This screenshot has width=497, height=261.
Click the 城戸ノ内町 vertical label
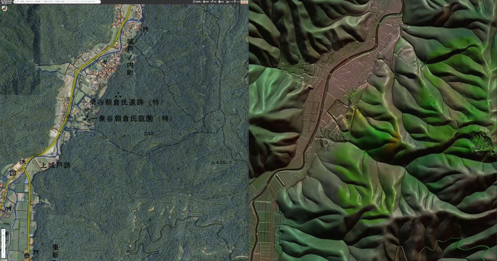click(130, 57)
